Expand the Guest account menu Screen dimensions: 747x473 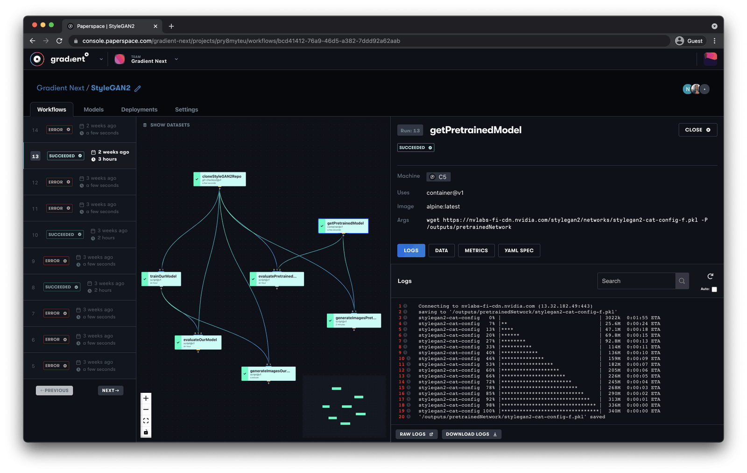coord(690,41)
